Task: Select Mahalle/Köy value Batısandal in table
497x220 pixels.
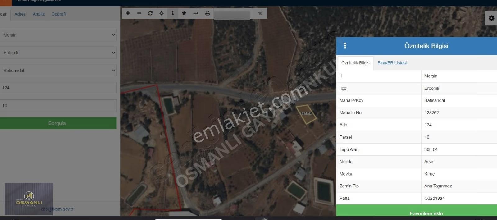Action: pyautogui.click(x=434, y=100)
